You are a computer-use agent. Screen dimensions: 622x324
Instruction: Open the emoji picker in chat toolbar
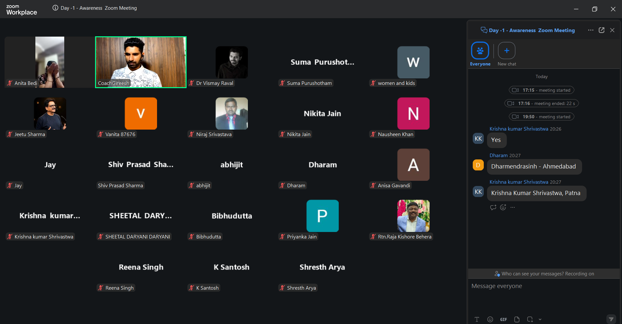(490, 319)
